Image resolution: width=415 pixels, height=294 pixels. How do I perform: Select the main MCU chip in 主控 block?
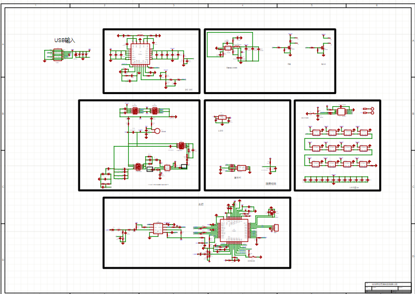tap(234, 230)
